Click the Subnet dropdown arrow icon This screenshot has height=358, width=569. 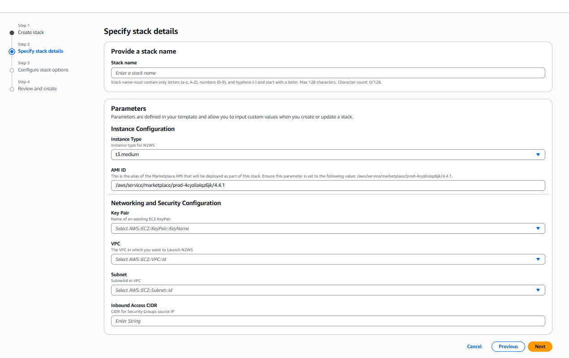(538, 290)
